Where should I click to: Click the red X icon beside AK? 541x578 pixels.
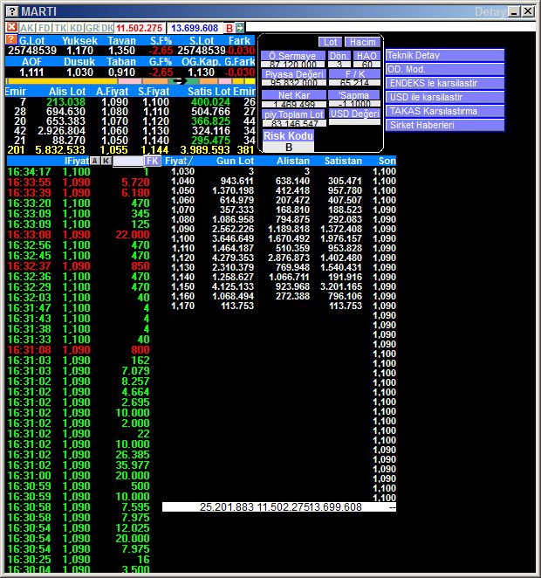[12, 28]
